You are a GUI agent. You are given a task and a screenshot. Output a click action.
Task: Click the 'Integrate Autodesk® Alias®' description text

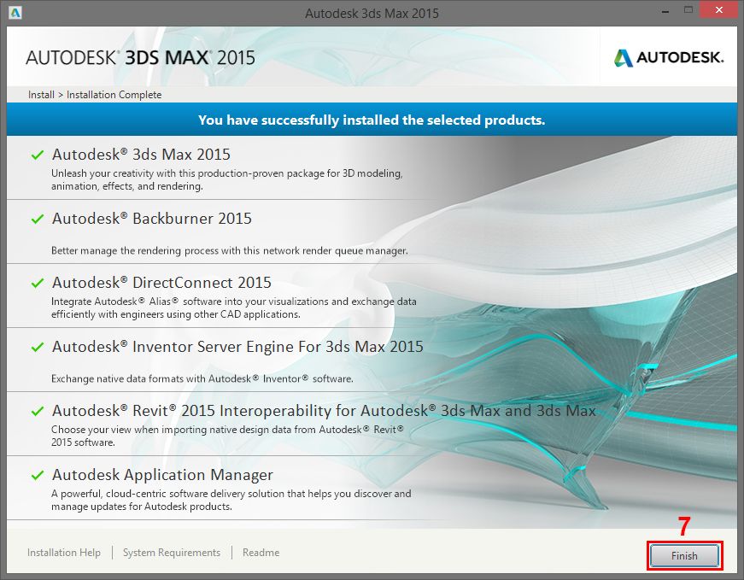coord(234,308)
